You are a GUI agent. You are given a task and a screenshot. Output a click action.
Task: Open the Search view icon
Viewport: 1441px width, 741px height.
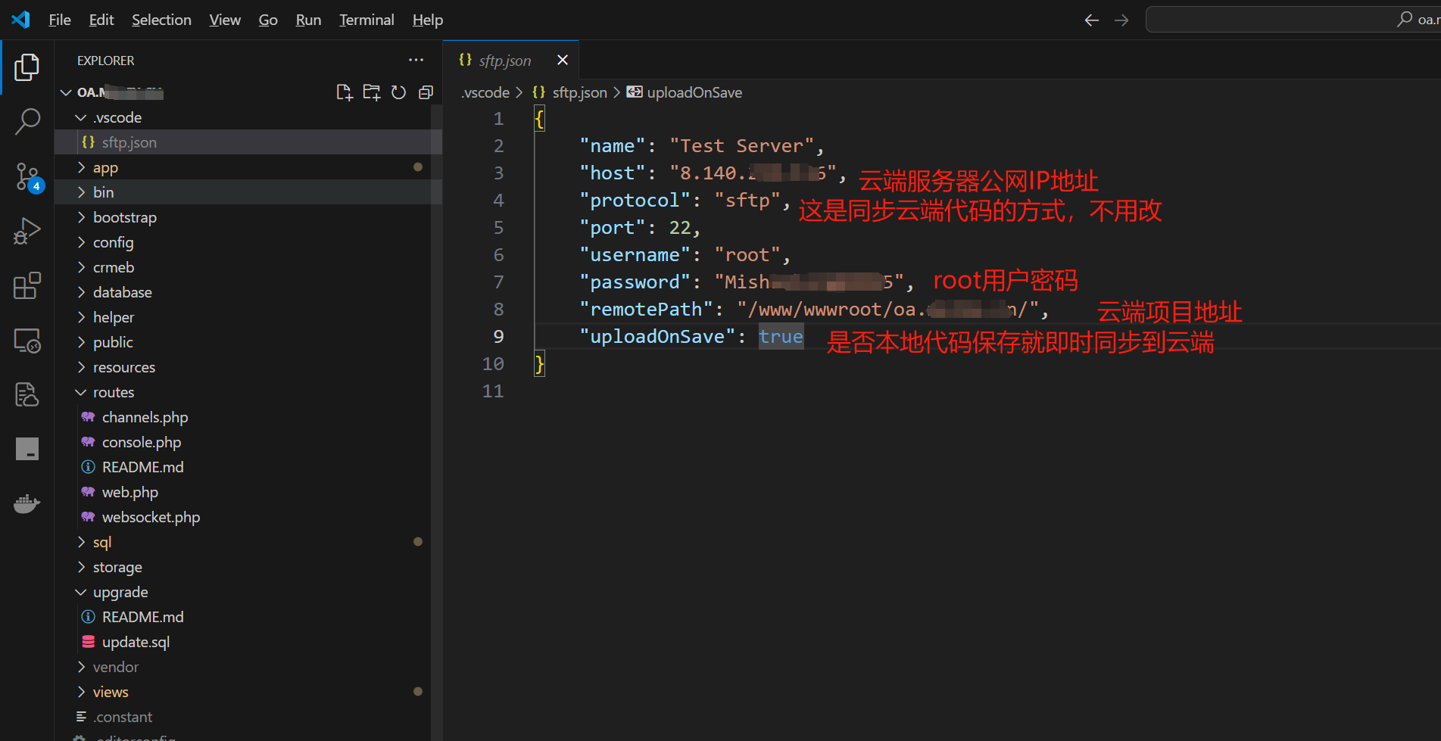tap(27, 121)
